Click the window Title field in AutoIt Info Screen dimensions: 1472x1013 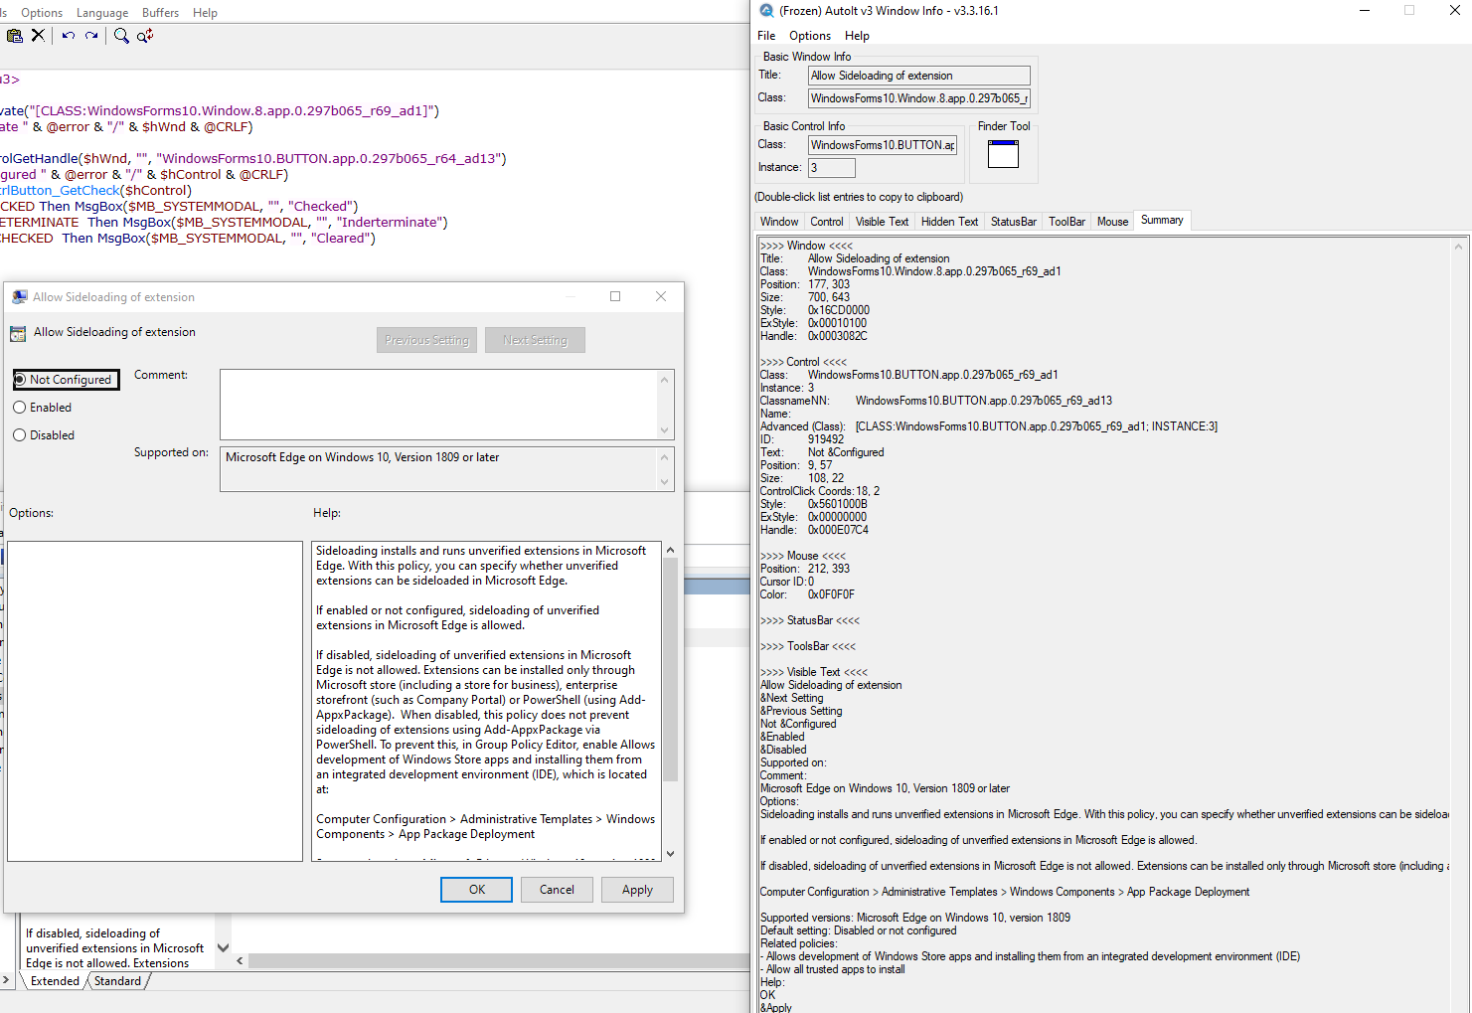click(x=919, y=76)
